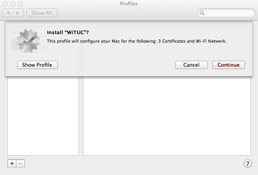The height and width of the screenshot is (175, 258).
Task: Click the Install "WiTUC"? heading text
Action: [71, 33]
